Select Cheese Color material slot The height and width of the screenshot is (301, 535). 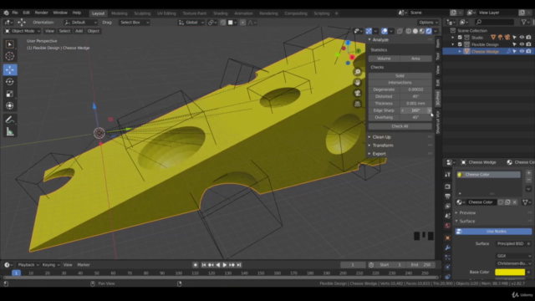(x=488, y=175)
